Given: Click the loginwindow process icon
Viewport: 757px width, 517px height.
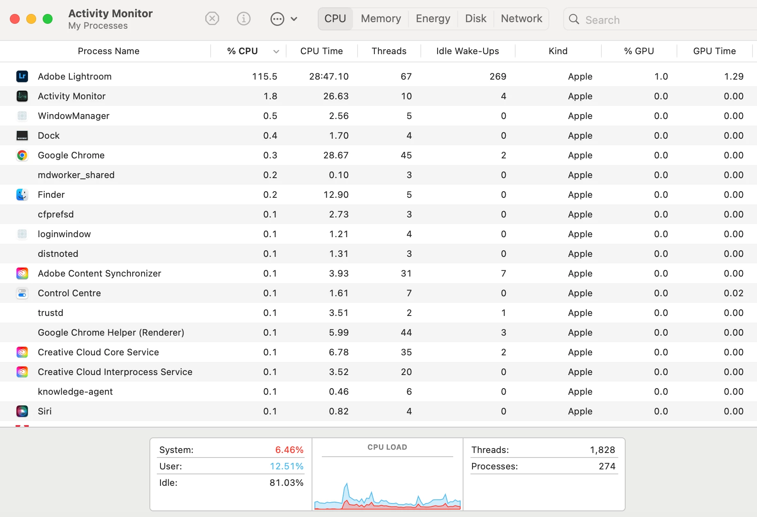Looking at the screenshot, I should point(22,234).
